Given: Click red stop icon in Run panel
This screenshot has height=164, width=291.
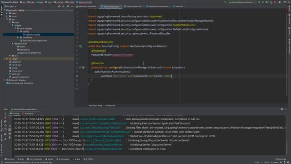Looking at the screenshot, I should 5,118.
